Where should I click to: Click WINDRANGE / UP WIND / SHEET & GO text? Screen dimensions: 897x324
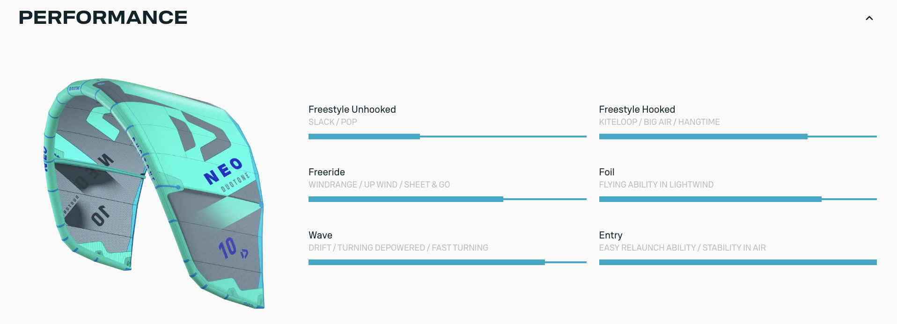click(x=379, y=185)
